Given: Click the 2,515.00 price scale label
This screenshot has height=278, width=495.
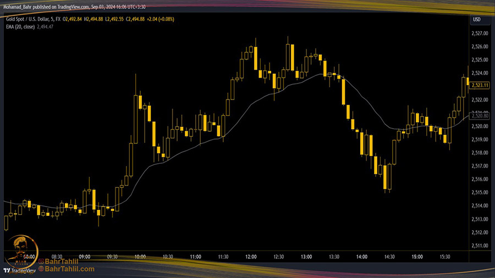Looking at the screenshot, I should [480, 192].
